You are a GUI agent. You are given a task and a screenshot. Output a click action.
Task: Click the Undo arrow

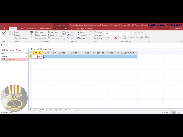pyautogui.click(x=7, y=45)
